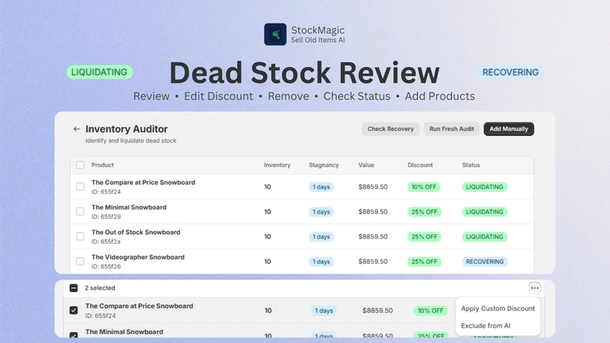Go back using the arrow beside Inventory Auditor
Image resolution: width=610 pixels, height=343 pixels.
point(77,129)
